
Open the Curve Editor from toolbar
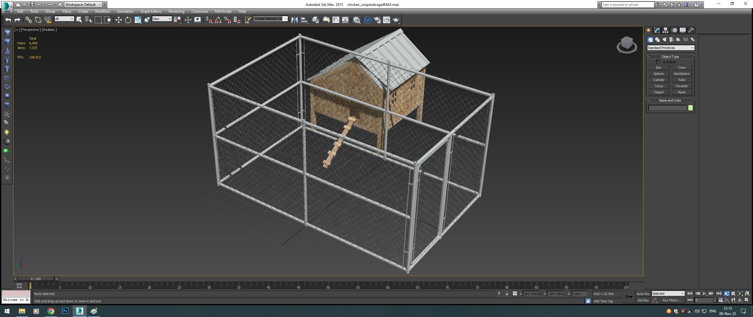(336, 20)
